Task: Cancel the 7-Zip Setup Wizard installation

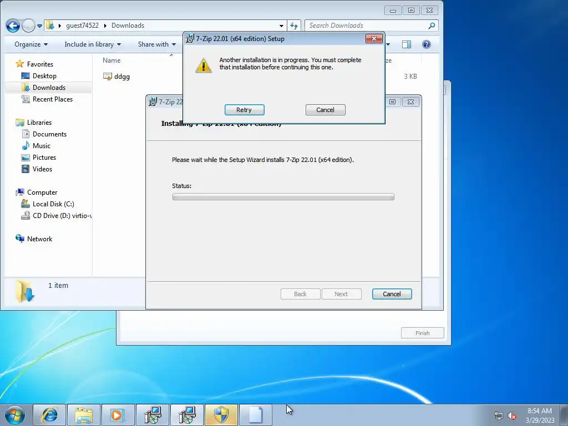Action: [392, 294]
